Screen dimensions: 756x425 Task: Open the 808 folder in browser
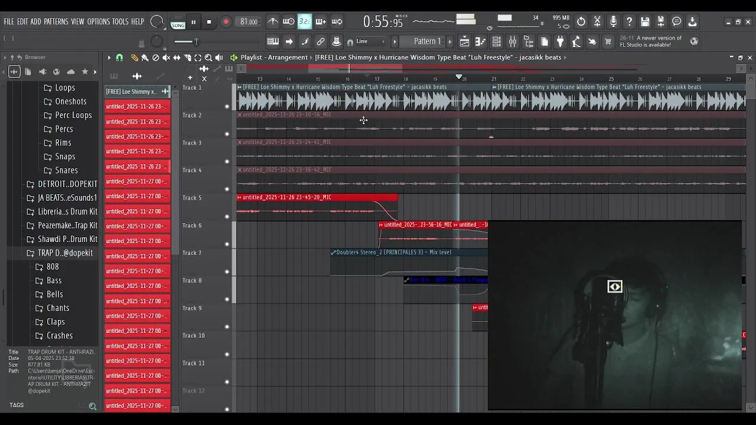tap(47, 267)
